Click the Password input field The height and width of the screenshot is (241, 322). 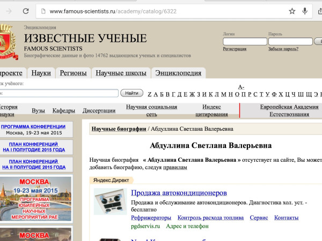290,41
